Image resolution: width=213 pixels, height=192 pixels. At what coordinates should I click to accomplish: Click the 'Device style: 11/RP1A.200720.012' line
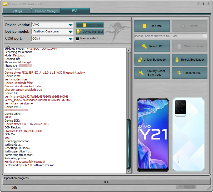27,124
